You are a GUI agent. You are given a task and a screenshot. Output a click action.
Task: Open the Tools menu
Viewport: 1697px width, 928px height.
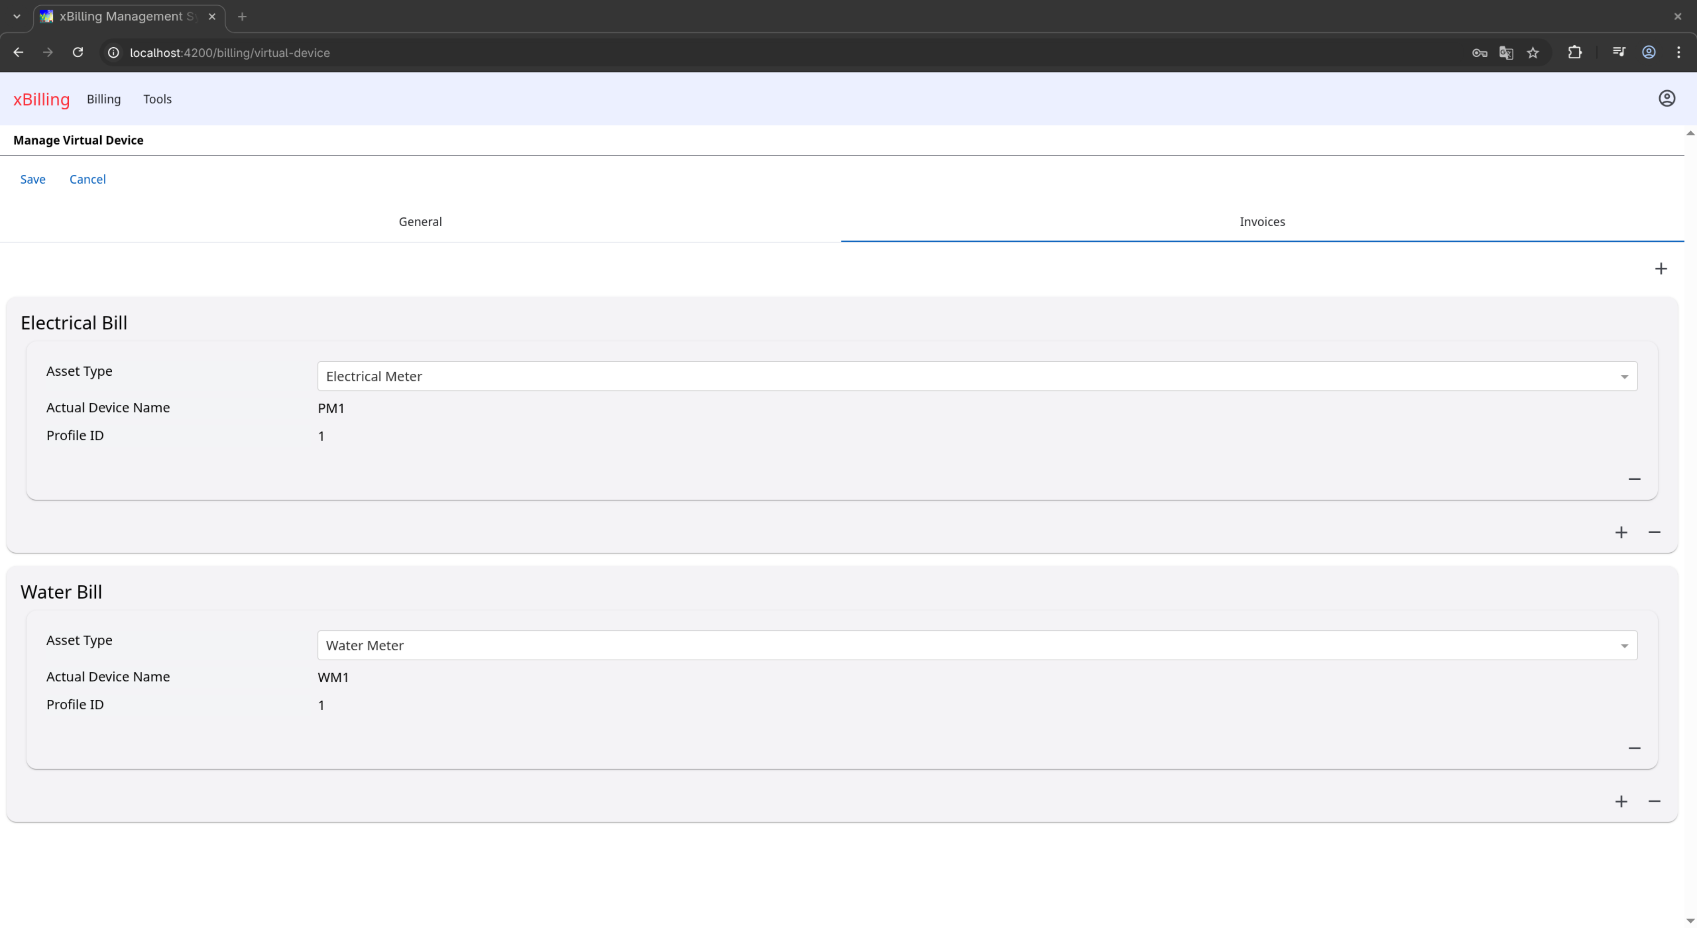coord(157,99)
